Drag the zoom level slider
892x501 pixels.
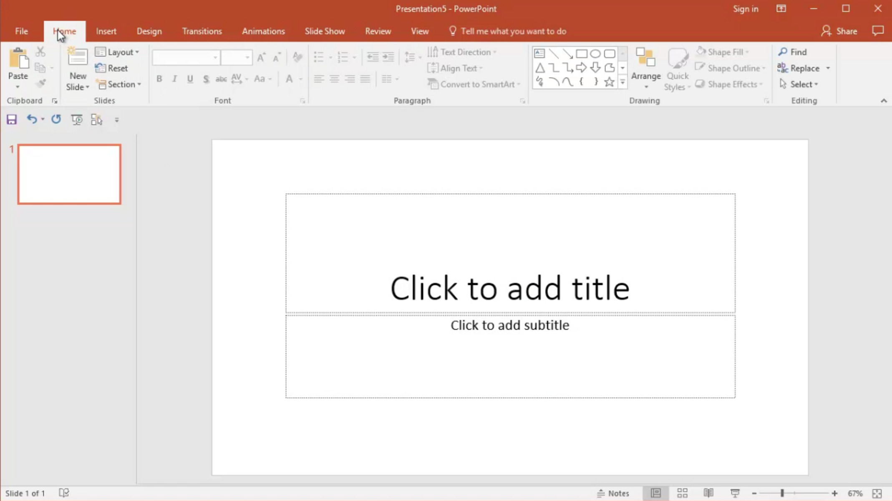pyautogui.click(x=783, y=493)
